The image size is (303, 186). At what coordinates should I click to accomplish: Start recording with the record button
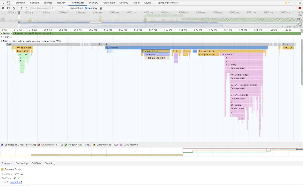click(x=3, y=8)
